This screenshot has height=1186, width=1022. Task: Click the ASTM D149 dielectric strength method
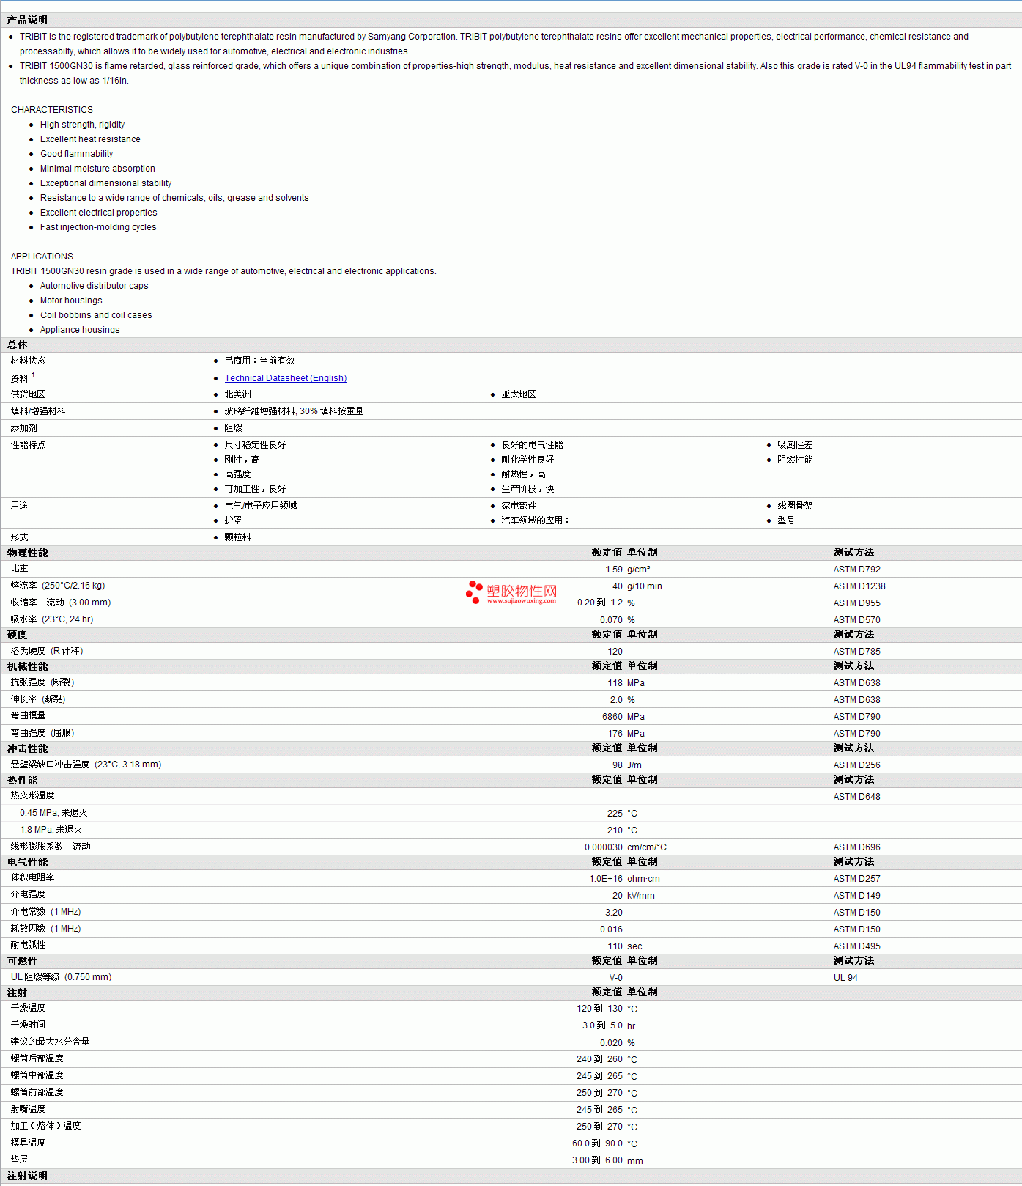pyautogui.click(x=856, y=896)
